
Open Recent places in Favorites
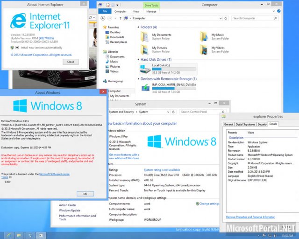118,42
